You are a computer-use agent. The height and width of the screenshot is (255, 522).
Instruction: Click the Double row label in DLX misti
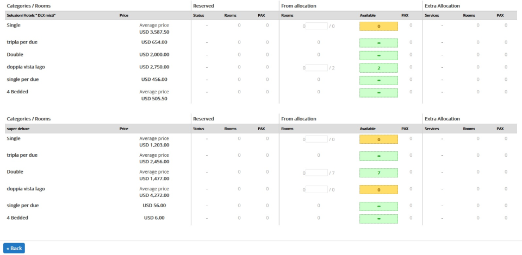(x=15, y=54)
